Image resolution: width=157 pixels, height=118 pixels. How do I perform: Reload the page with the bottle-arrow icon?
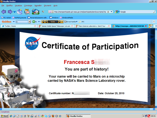coord(20,12)
